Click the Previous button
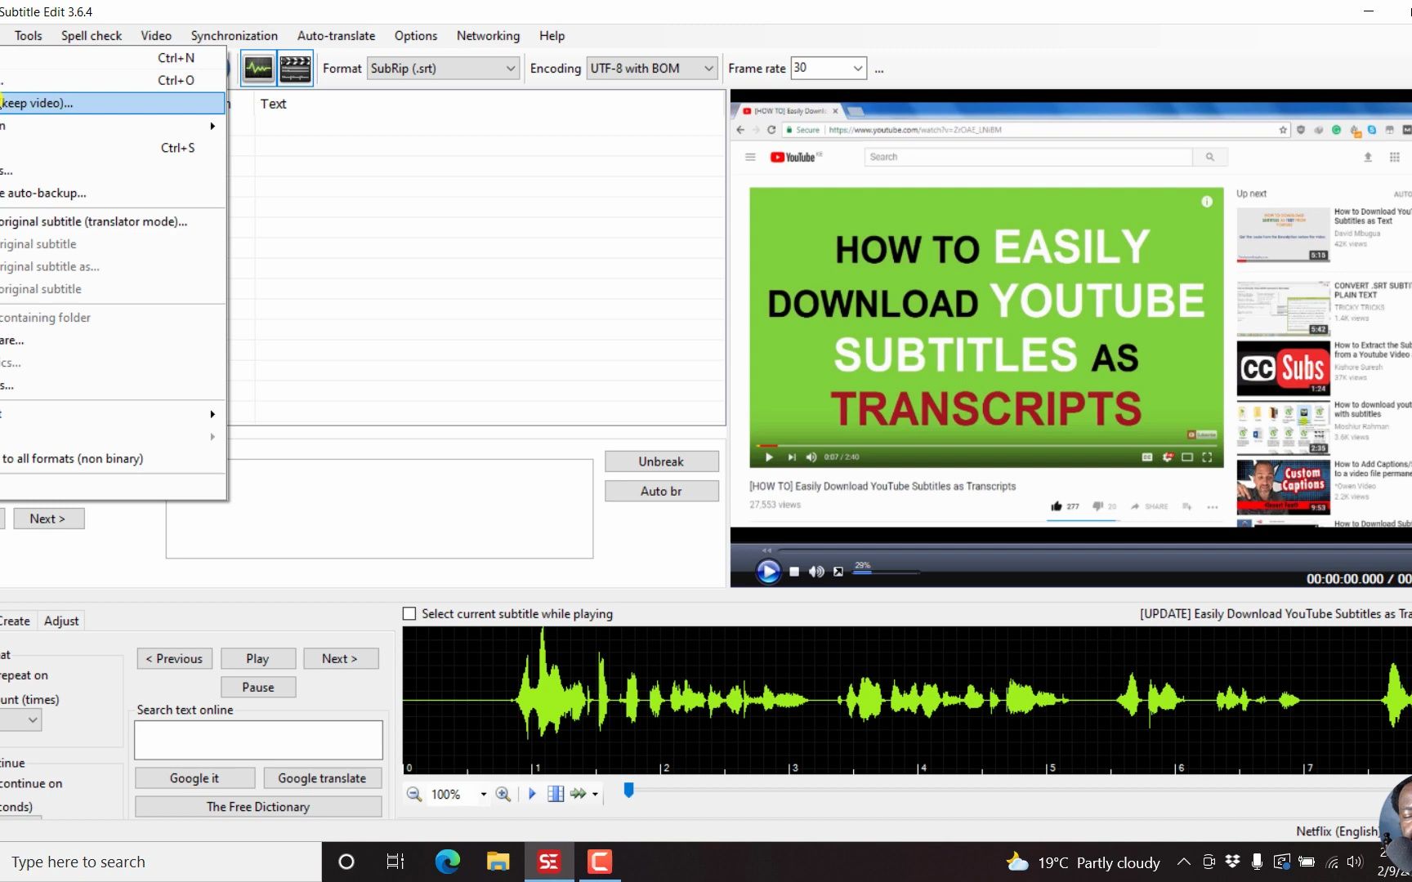The image size is (1412, 882). [x=174, y=658]
